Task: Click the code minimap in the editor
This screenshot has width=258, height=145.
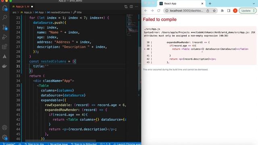Action: coord(132,25)
